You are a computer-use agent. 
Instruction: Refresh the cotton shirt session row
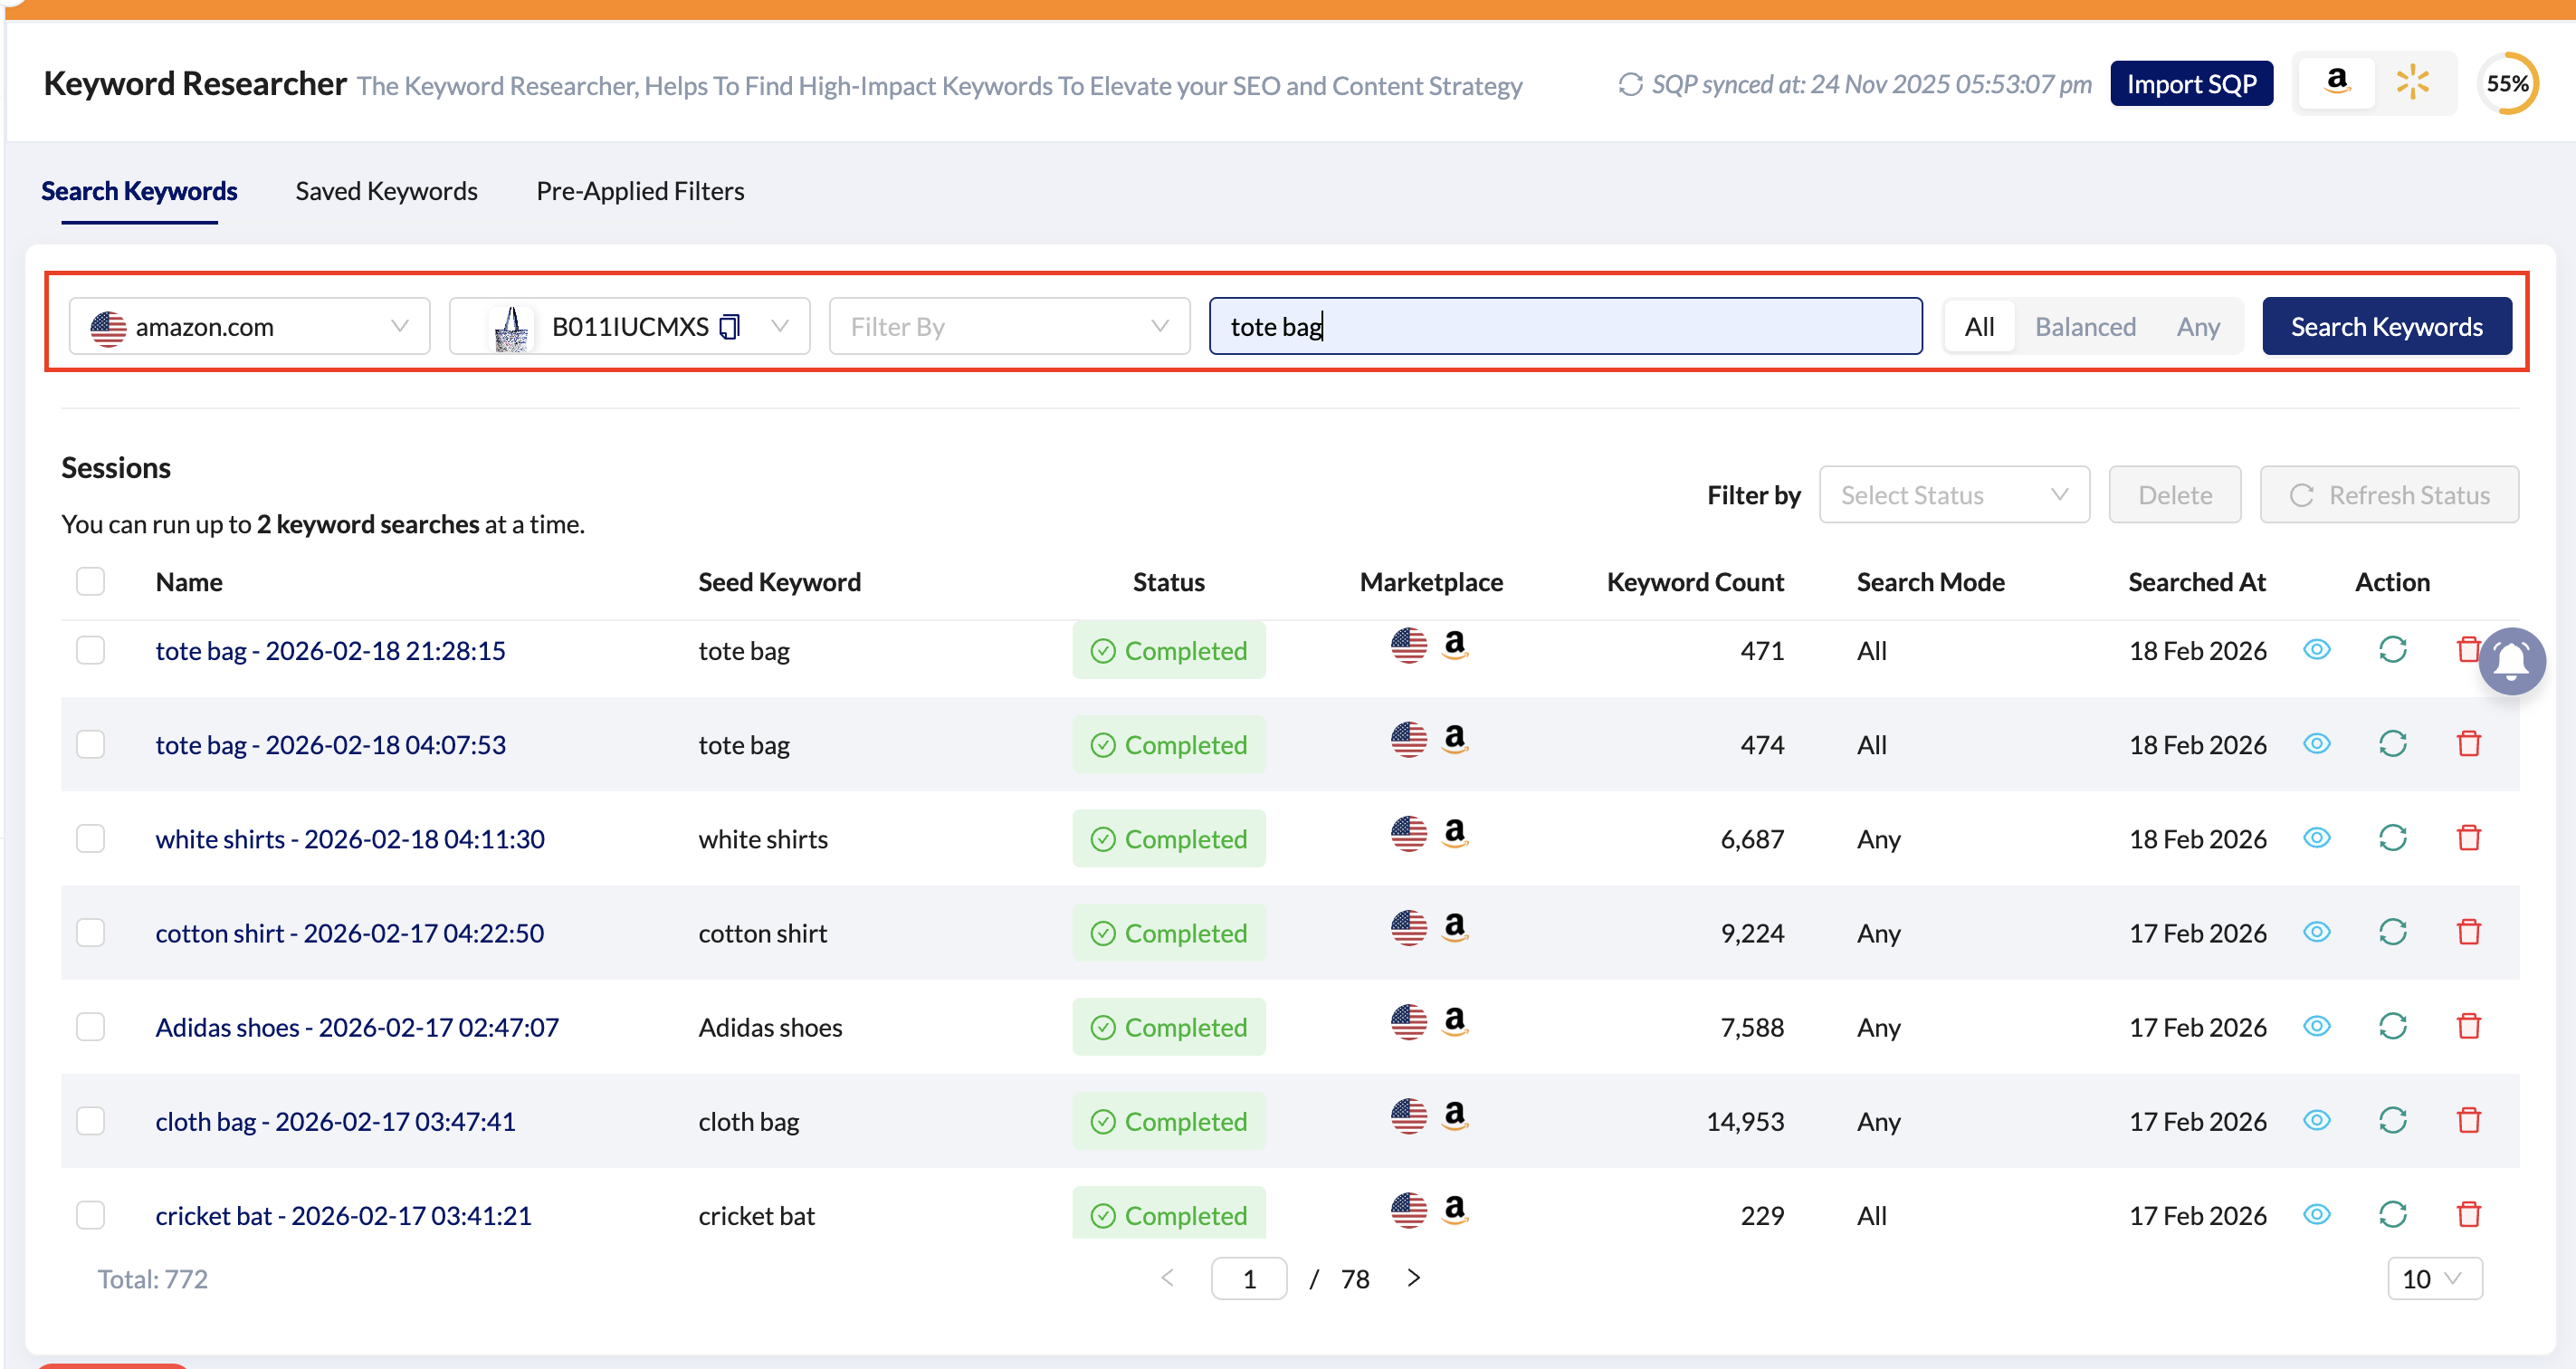pyautogui.click(x=2392, y=932)
